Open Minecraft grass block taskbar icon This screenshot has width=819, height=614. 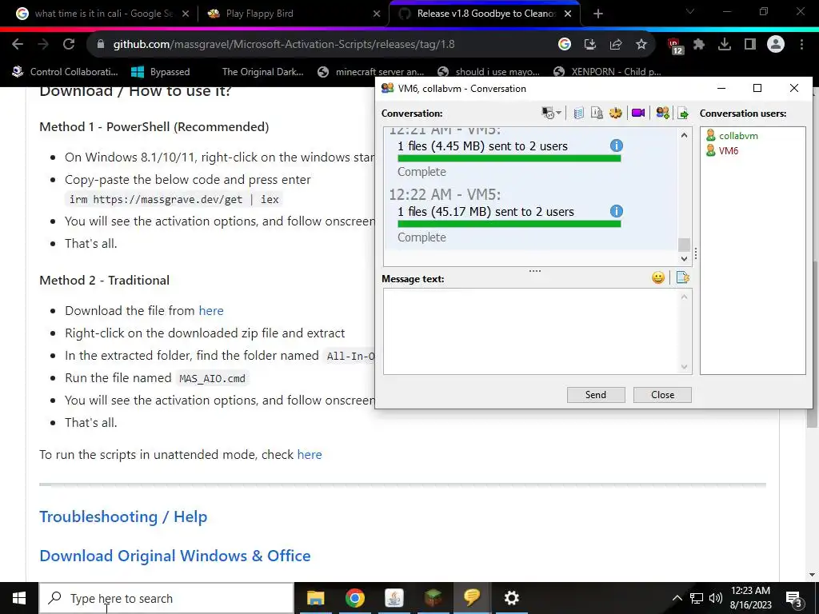433,598
